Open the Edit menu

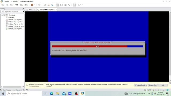[7, 5]
